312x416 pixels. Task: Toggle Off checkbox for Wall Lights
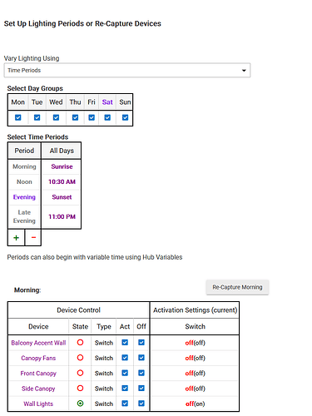click(141, 404)
